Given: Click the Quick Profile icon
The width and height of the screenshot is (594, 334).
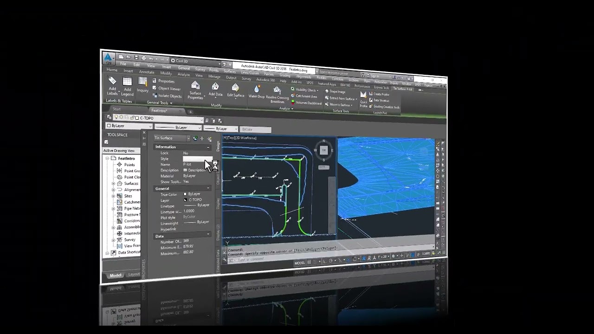Looking at the screenshot, I should (363, 95).
